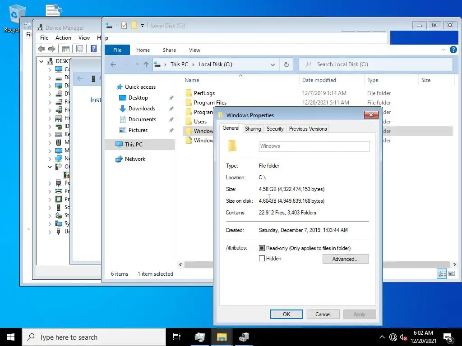Click the left arrow of Explorer's horizontal scrollbar

pos(180,264)
